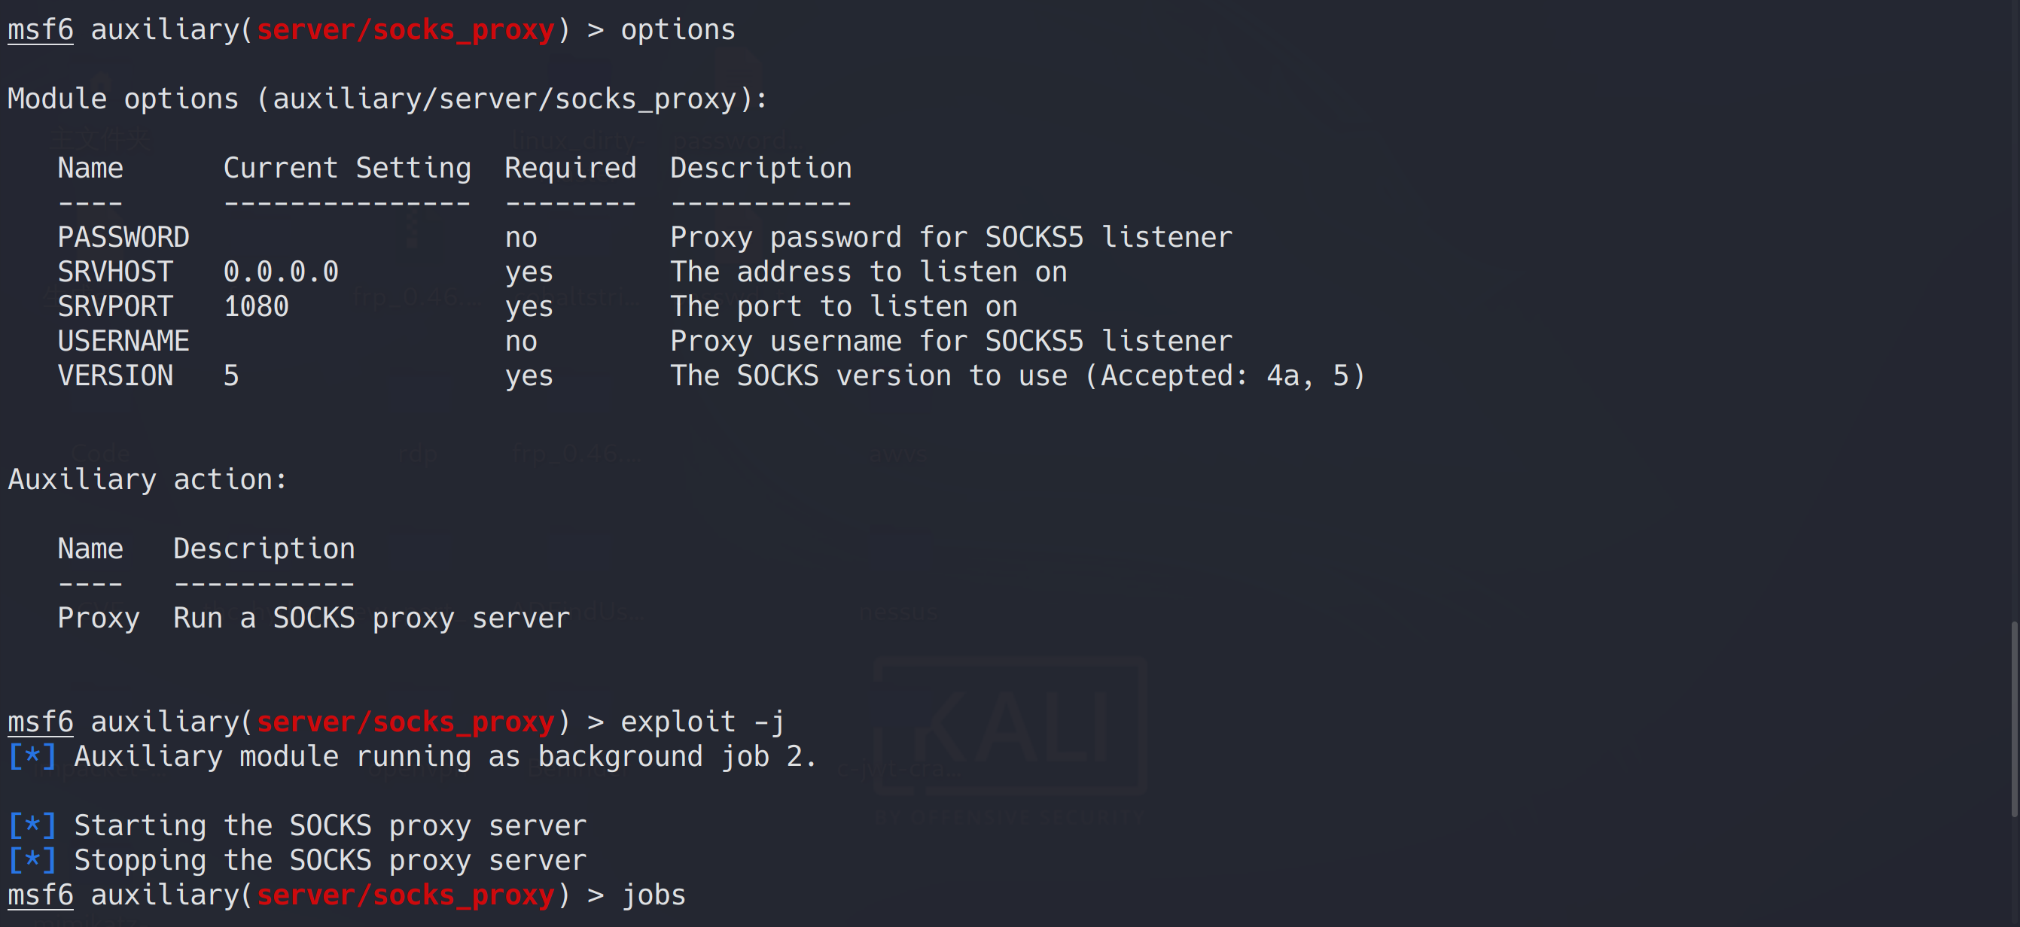Click the "Proxy" action name
Image resolution: width=2020 pixels, height=927 pixels.
99,618
